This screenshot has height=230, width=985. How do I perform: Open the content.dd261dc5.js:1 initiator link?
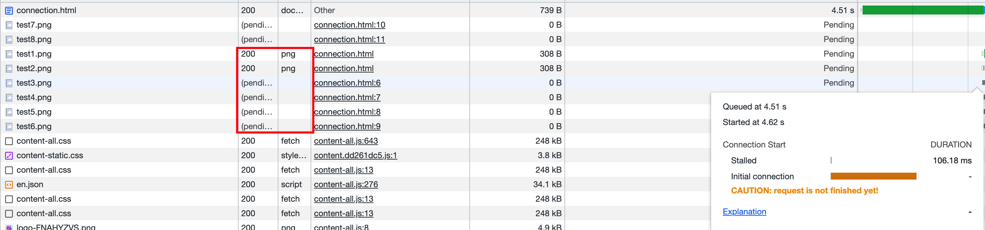point(355,156)
